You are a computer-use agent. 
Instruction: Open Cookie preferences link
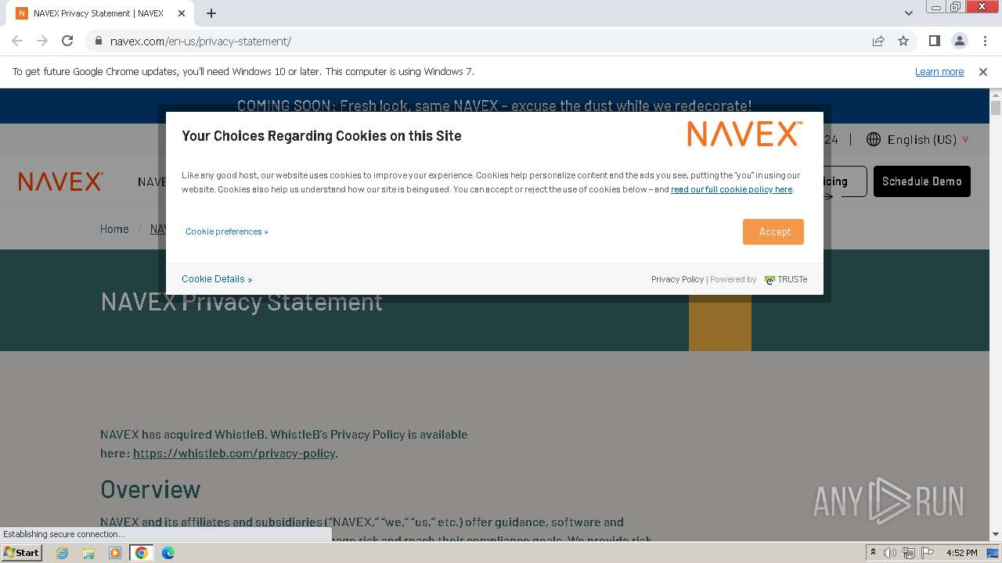pos(226,231)
